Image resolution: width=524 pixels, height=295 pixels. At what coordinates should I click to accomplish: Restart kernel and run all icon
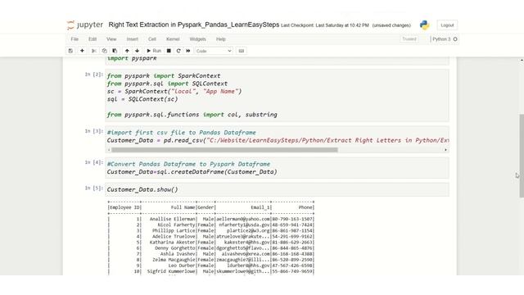coord(188,51)
